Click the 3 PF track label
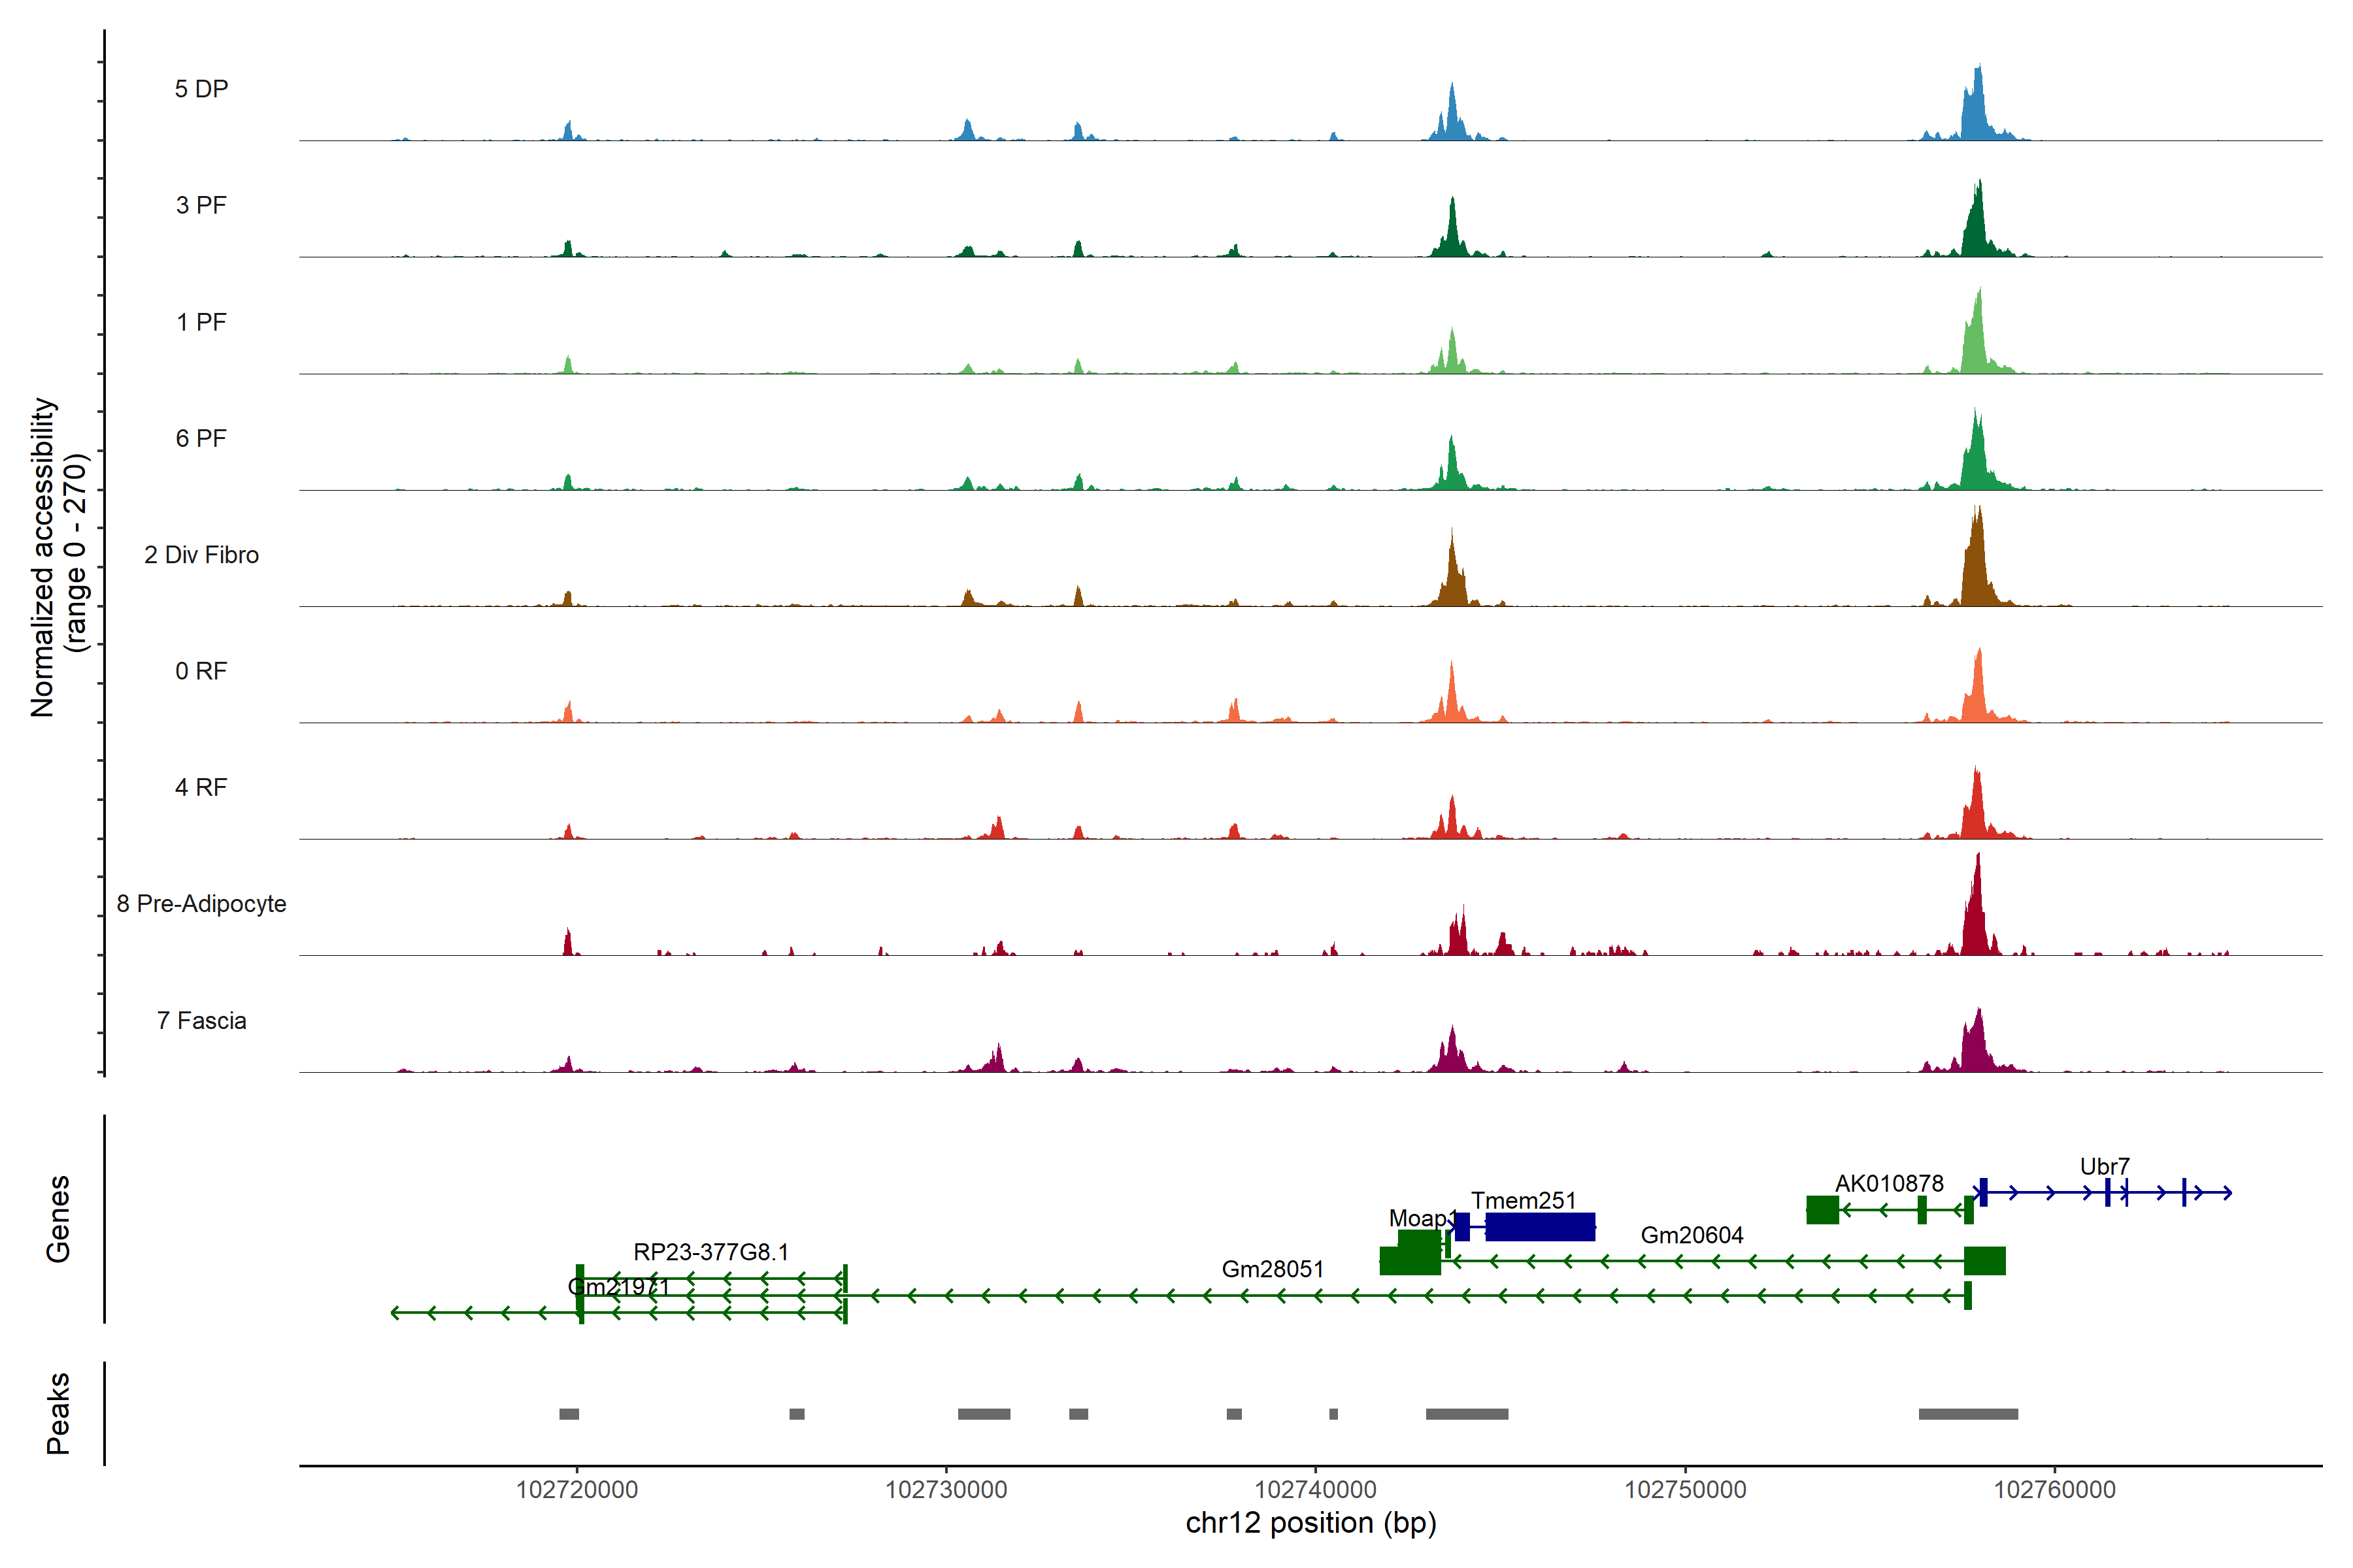This screenshot has width=2353, height=1568. click(201, 205)
